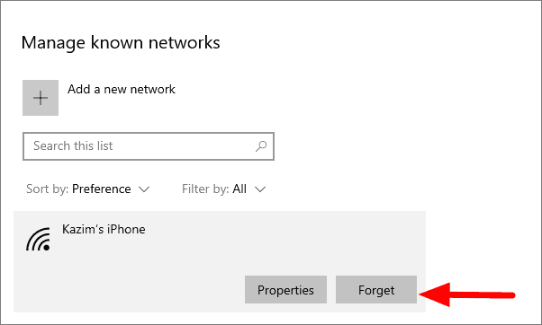Focus the Search this list field
The image size is (542, 325).
tap(149, 146)
